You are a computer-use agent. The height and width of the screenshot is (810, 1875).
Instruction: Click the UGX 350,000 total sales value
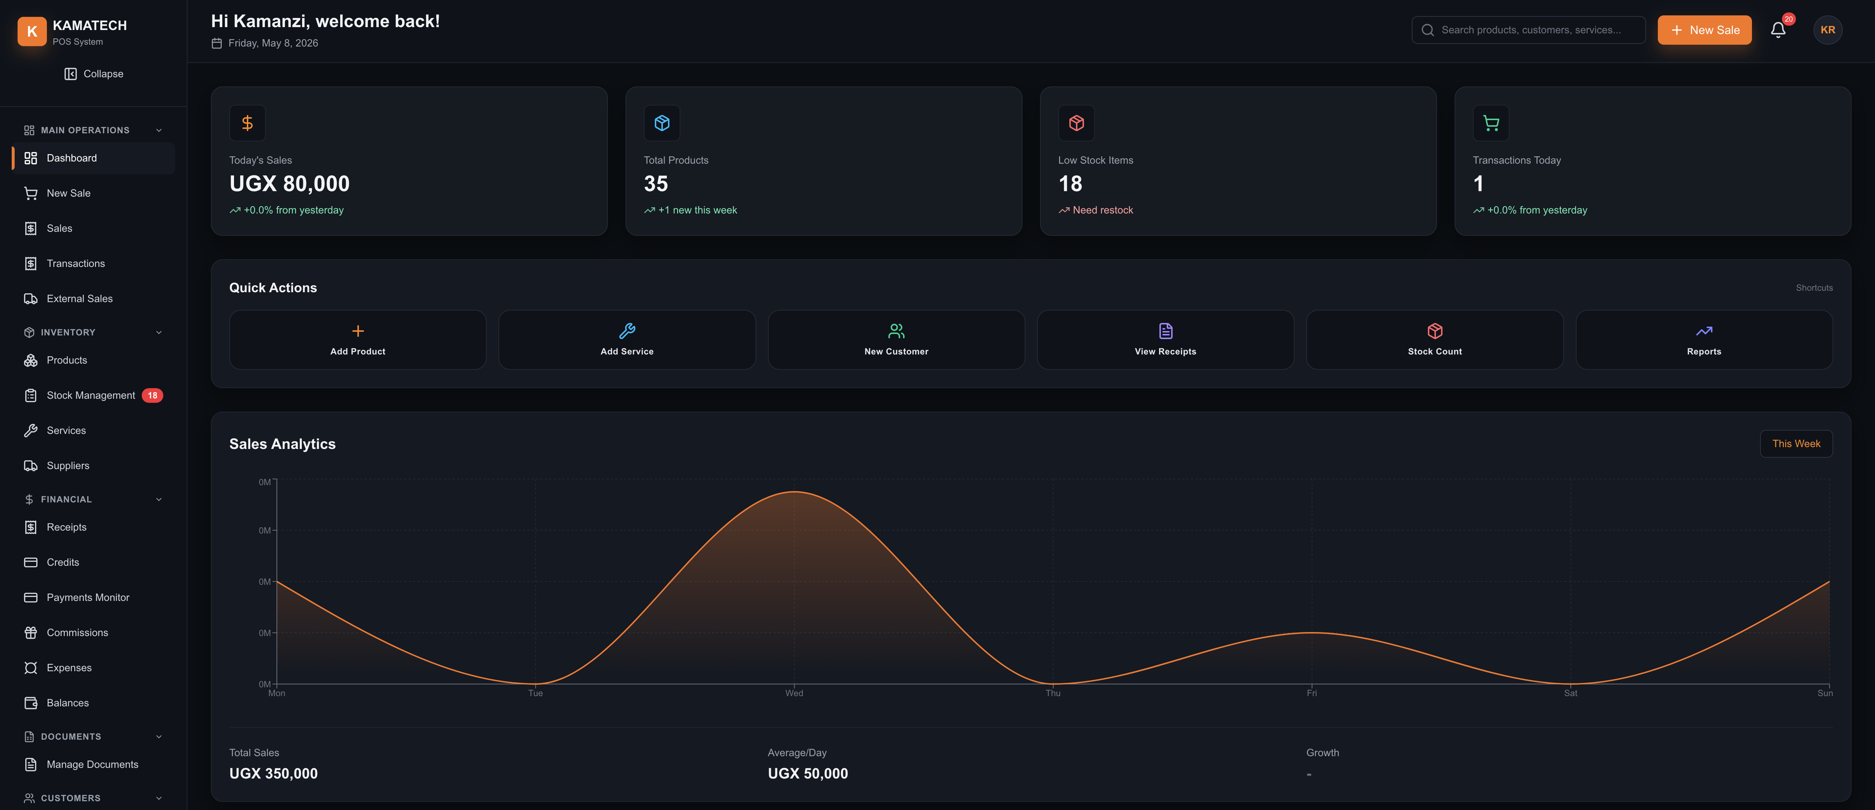274,774
